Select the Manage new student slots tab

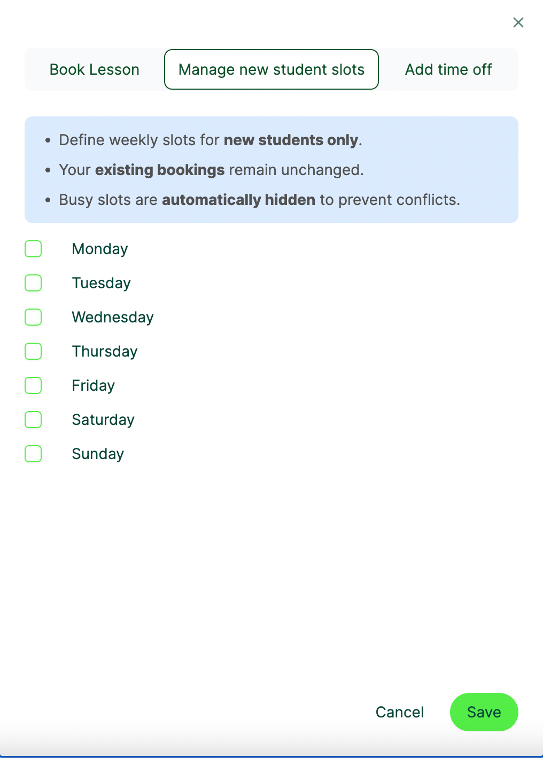(271, 69)
